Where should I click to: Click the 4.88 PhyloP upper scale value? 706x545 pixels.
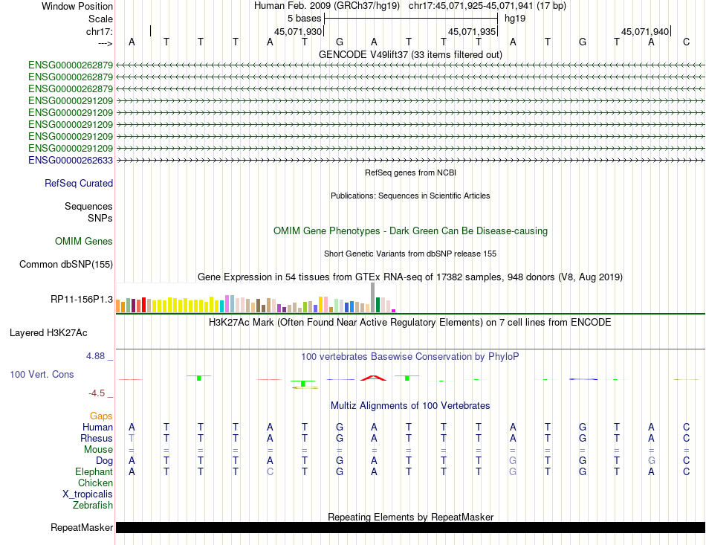(x=95, y=356)
